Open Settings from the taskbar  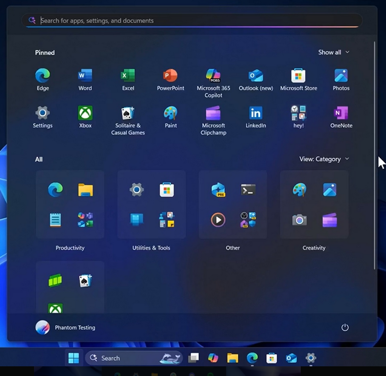coord(310,358)
